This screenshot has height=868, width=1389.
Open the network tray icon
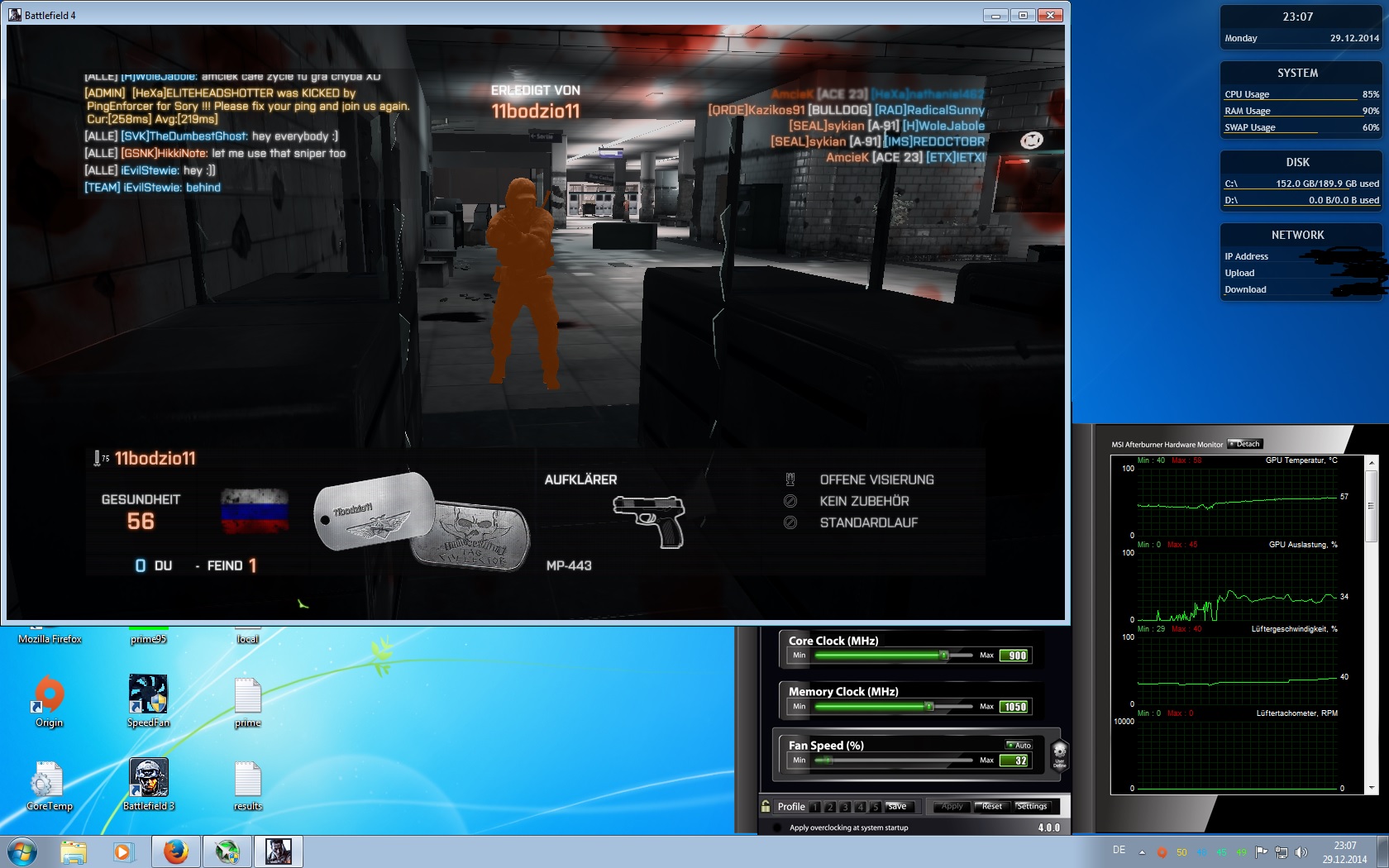coord(1281,852)
